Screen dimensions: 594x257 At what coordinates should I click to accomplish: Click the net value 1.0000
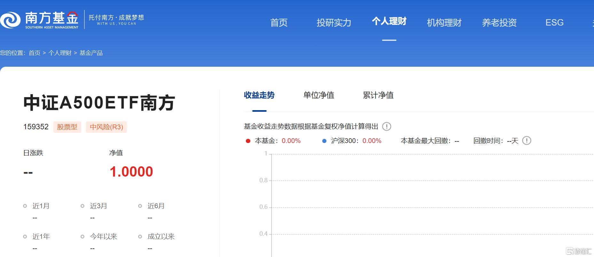(x=131, y=172)
